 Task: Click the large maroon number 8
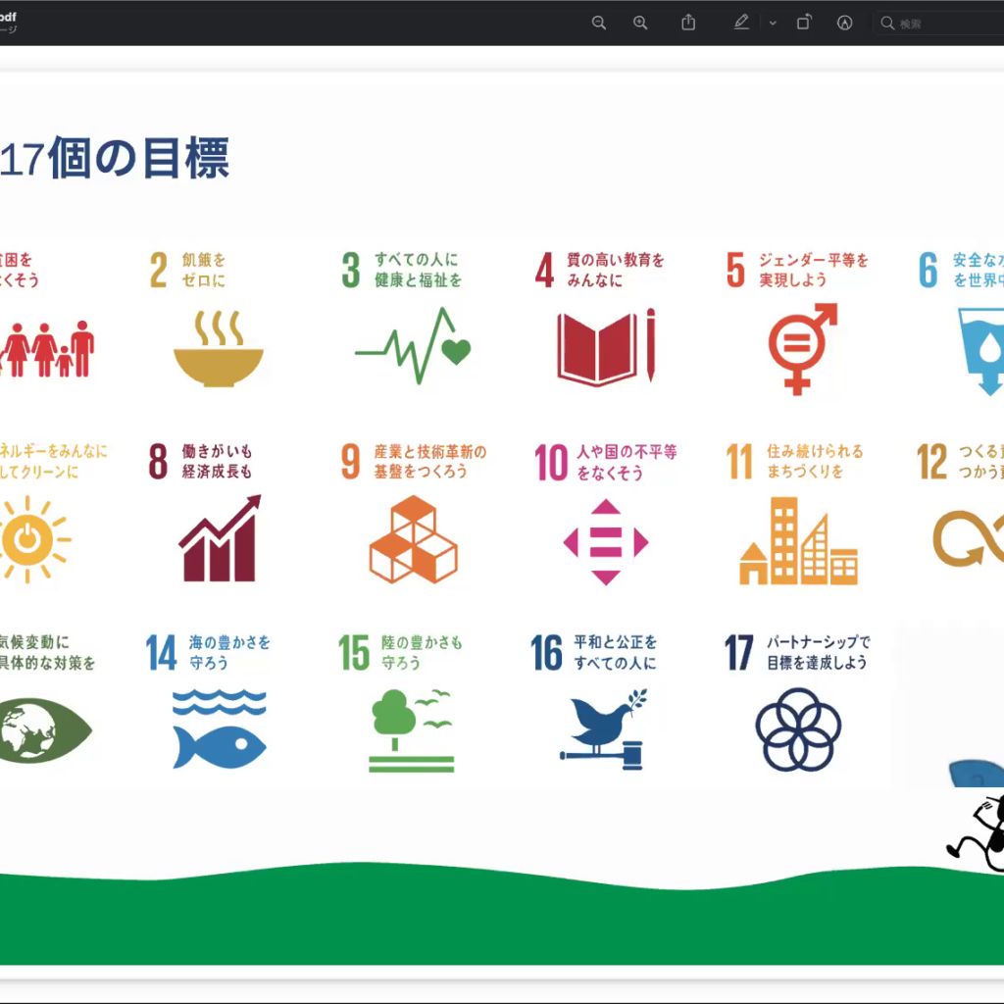click(x=158, y=462)
